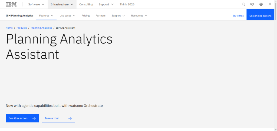Click IBM AI Assistant breadcrumb text
This screenshot has width=277, height=131.
click(x=65, y=28)
